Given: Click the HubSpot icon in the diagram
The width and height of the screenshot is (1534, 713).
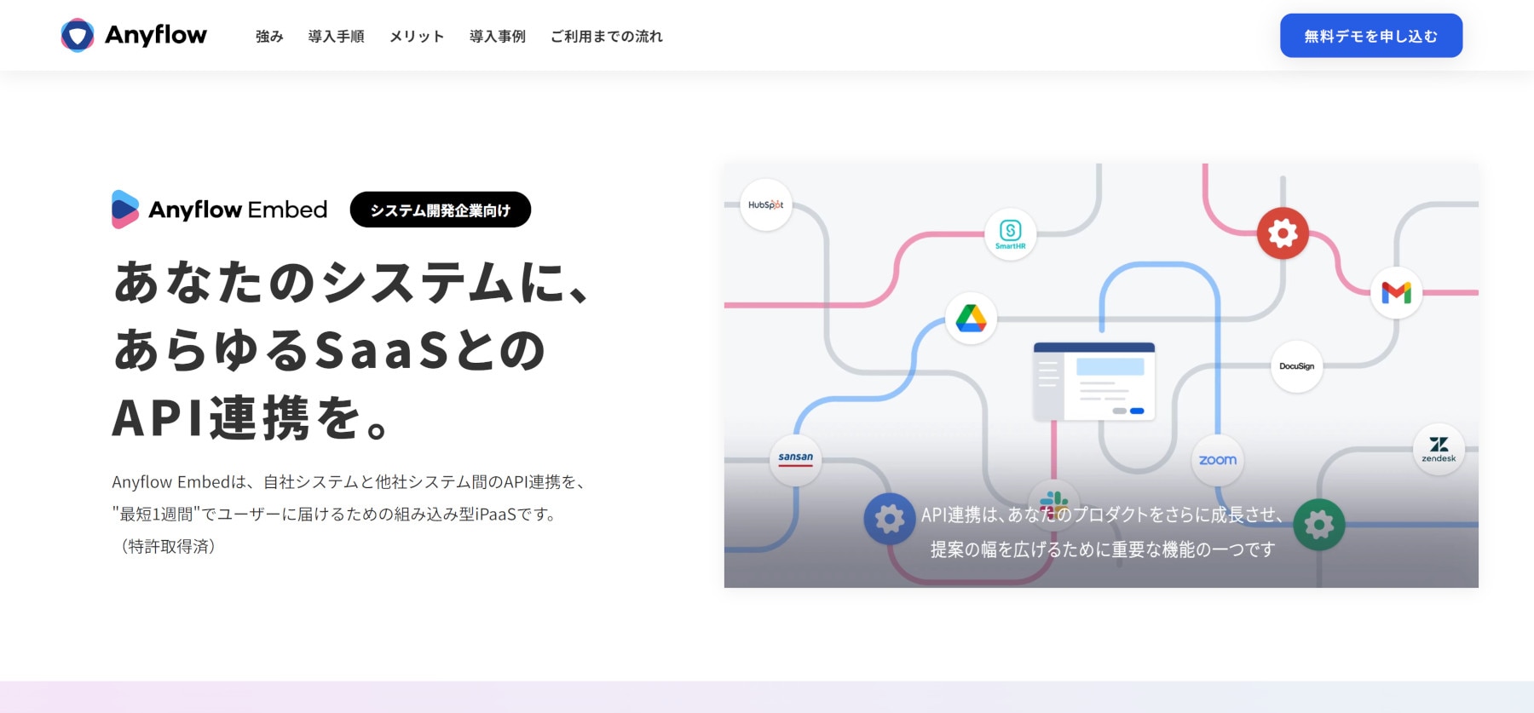Looking at the screenshot, I should click(x=765, y=204).
